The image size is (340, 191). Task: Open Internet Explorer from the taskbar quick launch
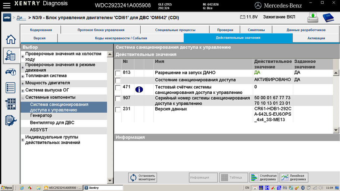click(22, 188)
